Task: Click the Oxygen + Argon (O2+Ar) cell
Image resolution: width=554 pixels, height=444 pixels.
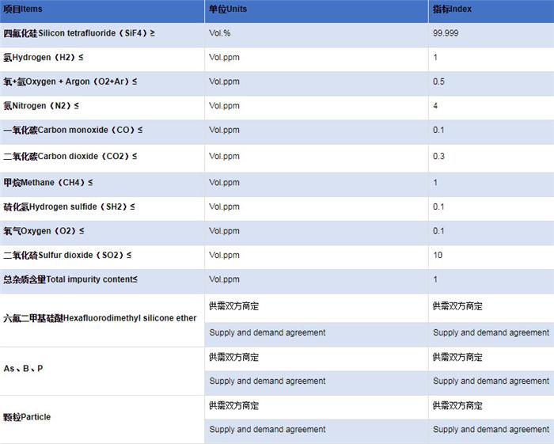Action: coord(70,82)
